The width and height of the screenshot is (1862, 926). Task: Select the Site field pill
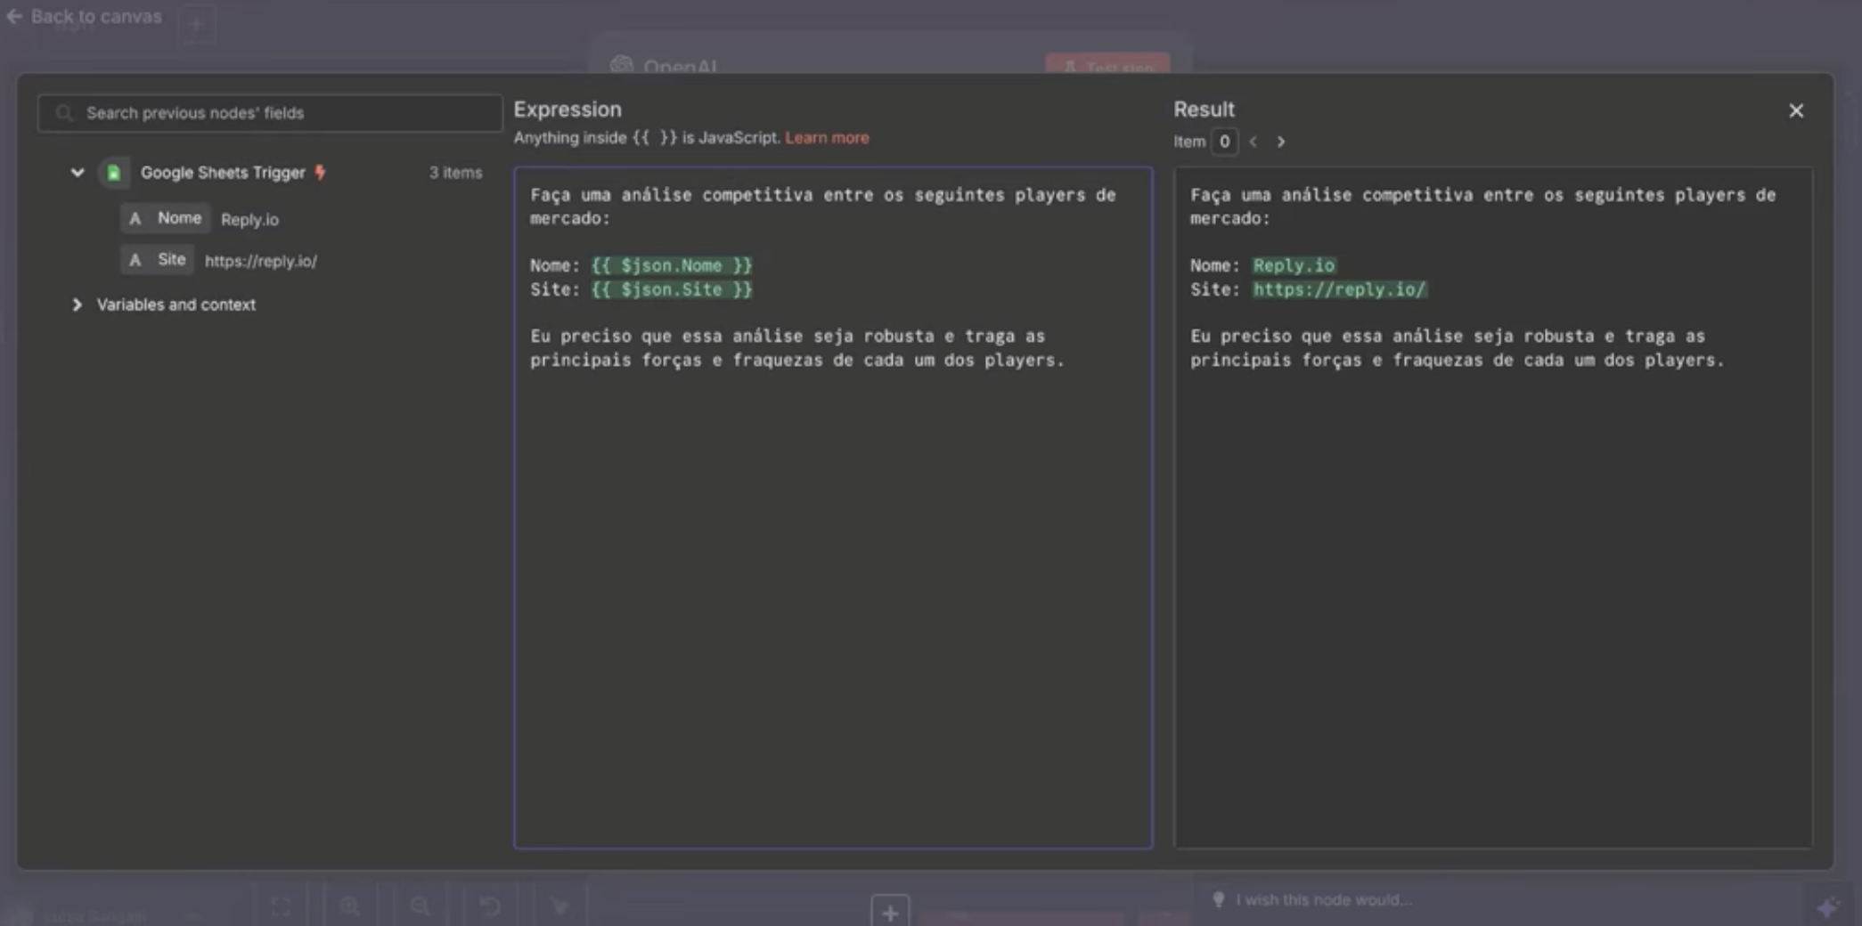coord(159,260)
